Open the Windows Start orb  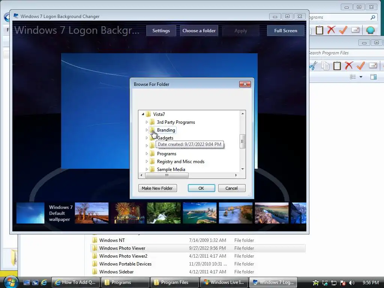(10, 282)
